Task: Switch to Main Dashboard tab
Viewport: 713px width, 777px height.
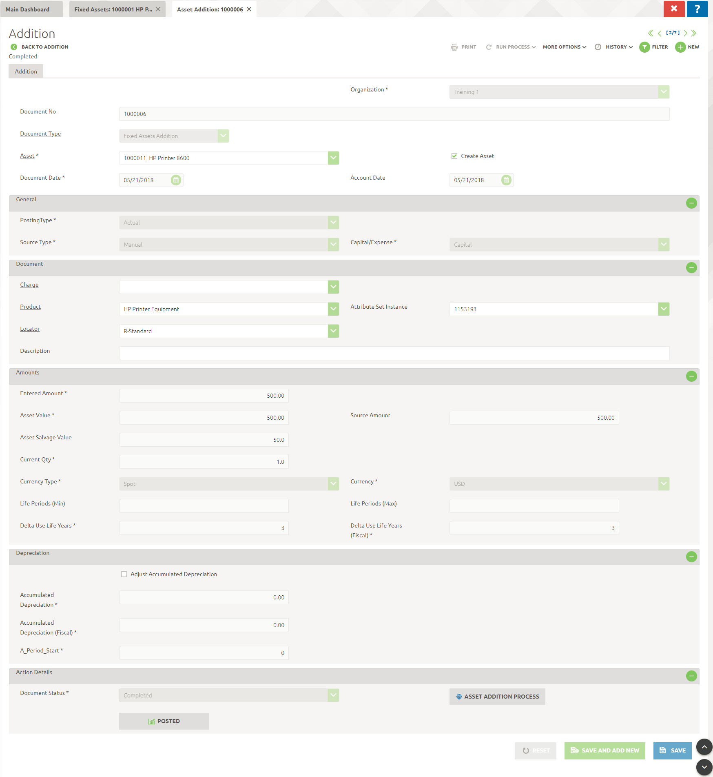Action: coord(28,9)
